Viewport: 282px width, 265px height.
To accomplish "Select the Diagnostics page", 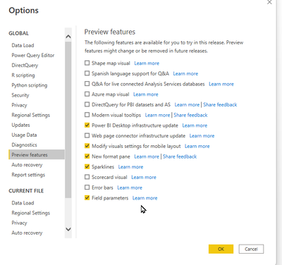I will click(24, 144).
